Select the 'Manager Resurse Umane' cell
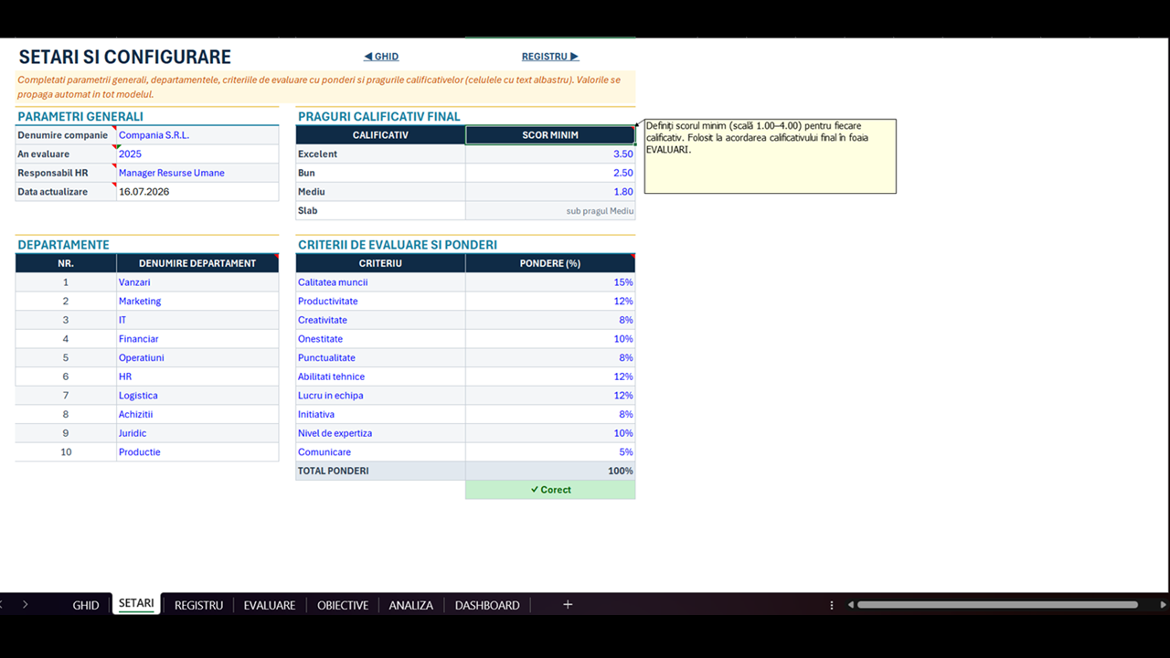 click(197, 173)
